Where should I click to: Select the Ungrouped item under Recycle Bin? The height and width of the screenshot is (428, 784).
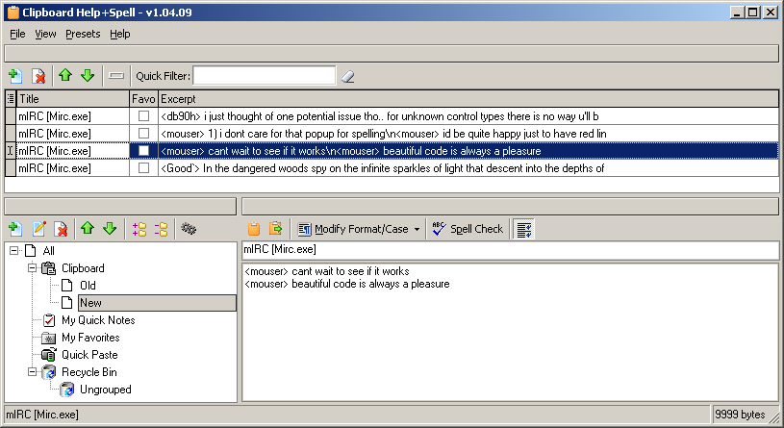tap(106, 390)
